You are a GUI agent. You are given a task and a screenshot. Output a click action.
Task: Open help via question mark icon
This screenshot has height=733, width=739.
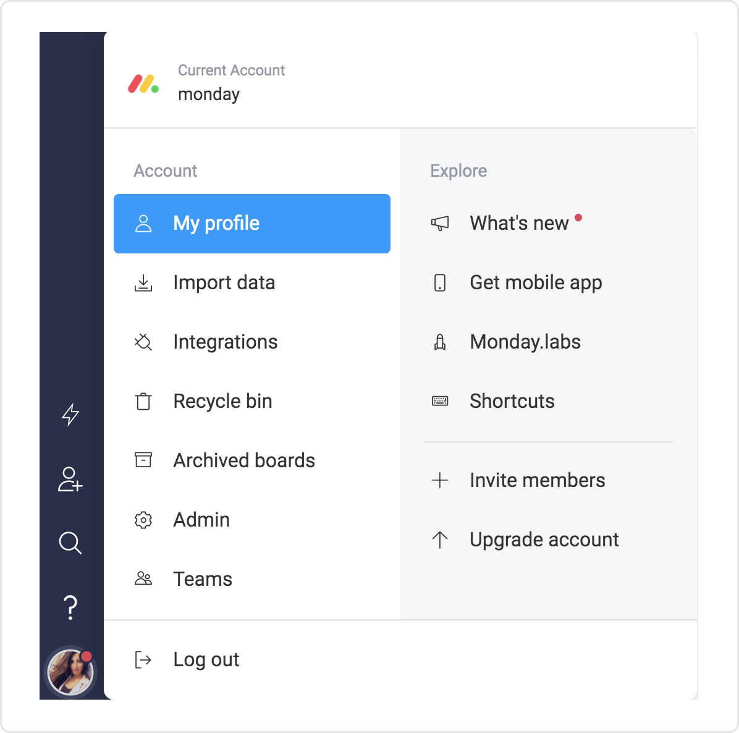pyautogui.click(x=70, y=607)
